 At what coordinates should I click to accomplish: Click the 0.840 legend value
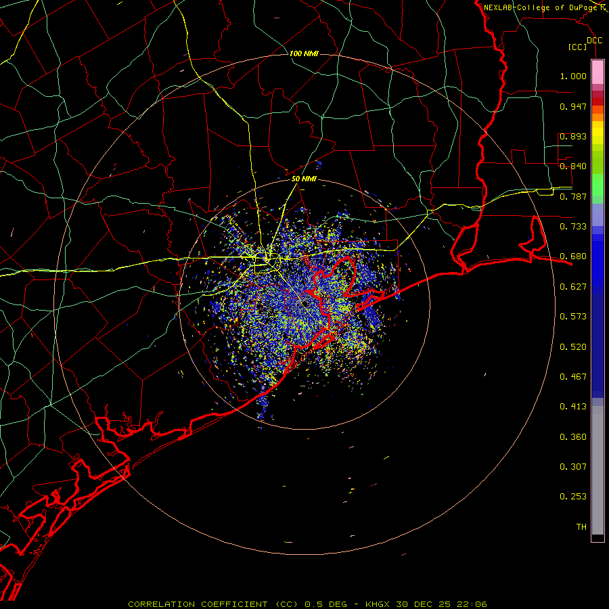(x=573, y=166)
